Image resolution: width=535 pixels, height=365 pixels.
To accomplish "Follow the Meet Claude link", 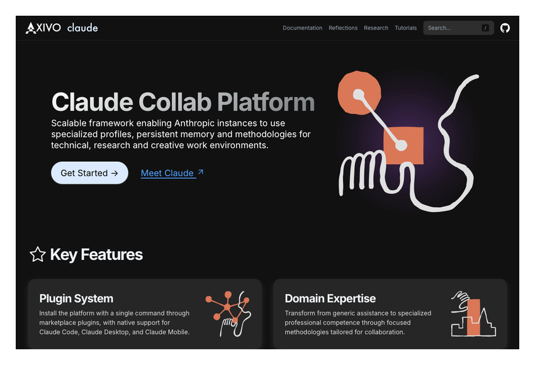I will click(x=168, y=173).
